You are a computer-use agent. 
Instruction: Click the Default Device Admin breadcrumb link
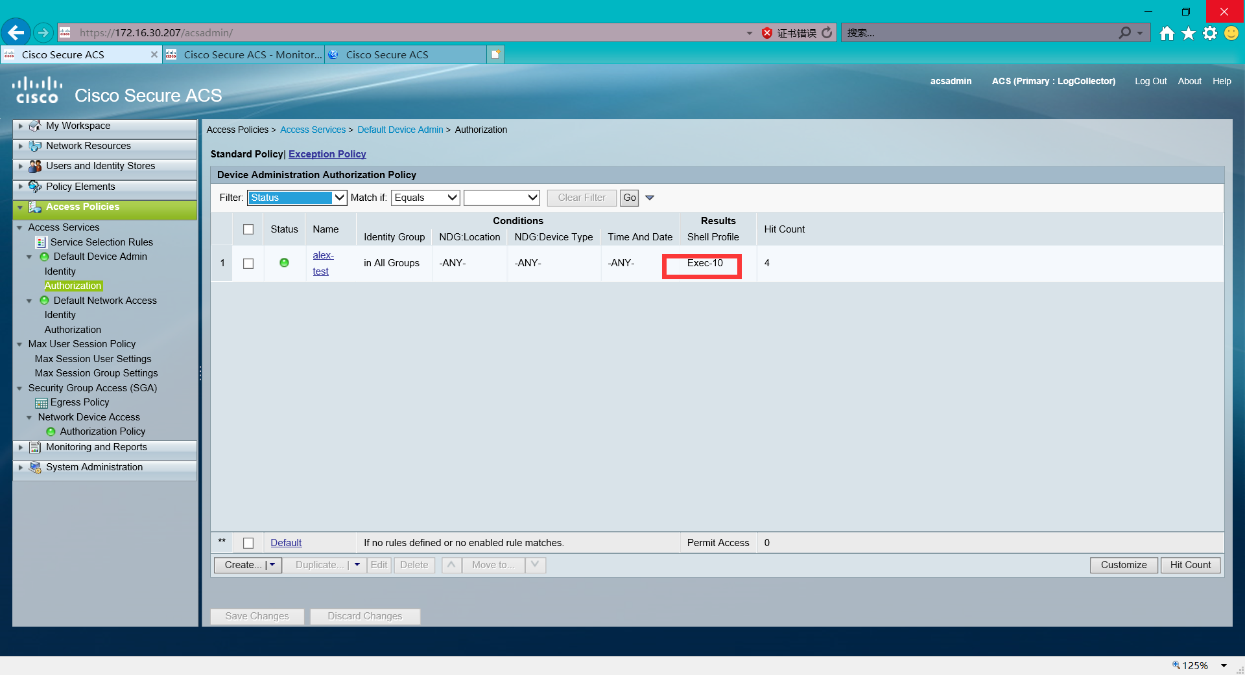[400, 130]
